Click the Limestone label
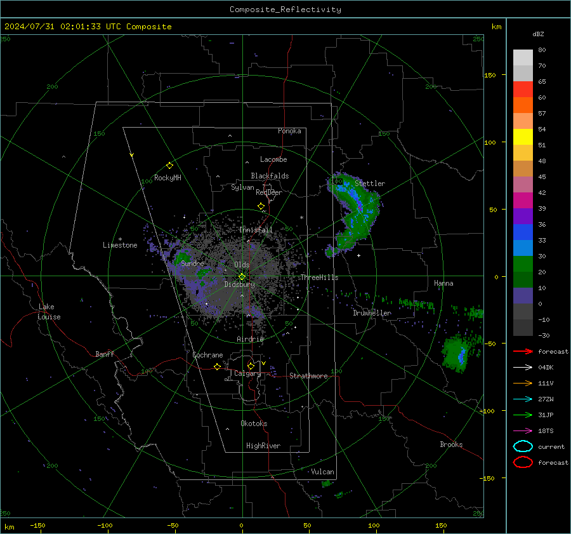This screenshot has width=571, height=534. [120, 245]
